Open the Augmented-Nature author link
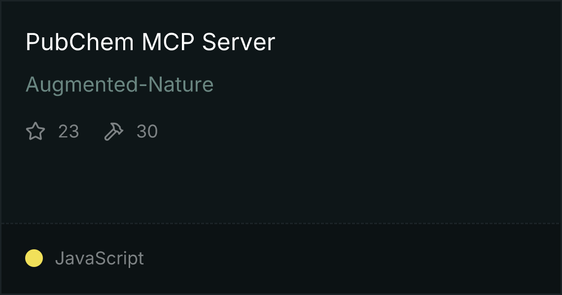562x295 pixels. pyautogui.click(x=120, y=85)
